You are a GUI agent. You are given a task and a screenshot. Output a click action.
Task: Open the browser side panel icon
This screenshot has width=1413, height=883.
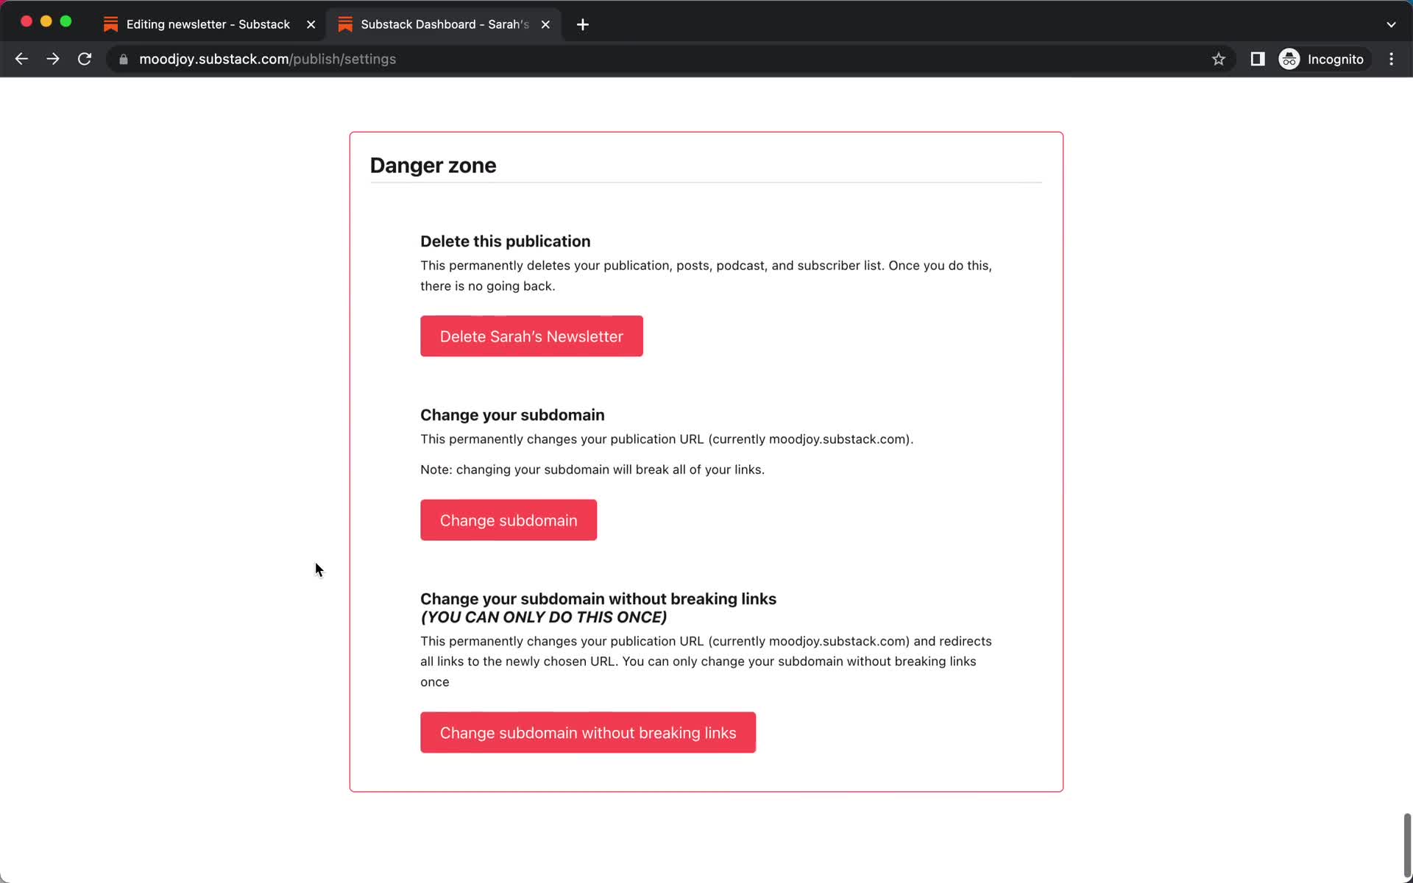pos(1258,59)
